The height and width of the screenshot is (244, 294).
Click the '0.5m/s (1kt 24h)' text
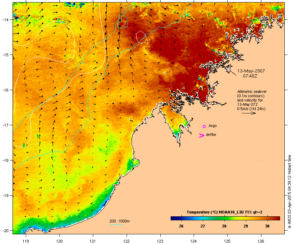click(251, 109)
